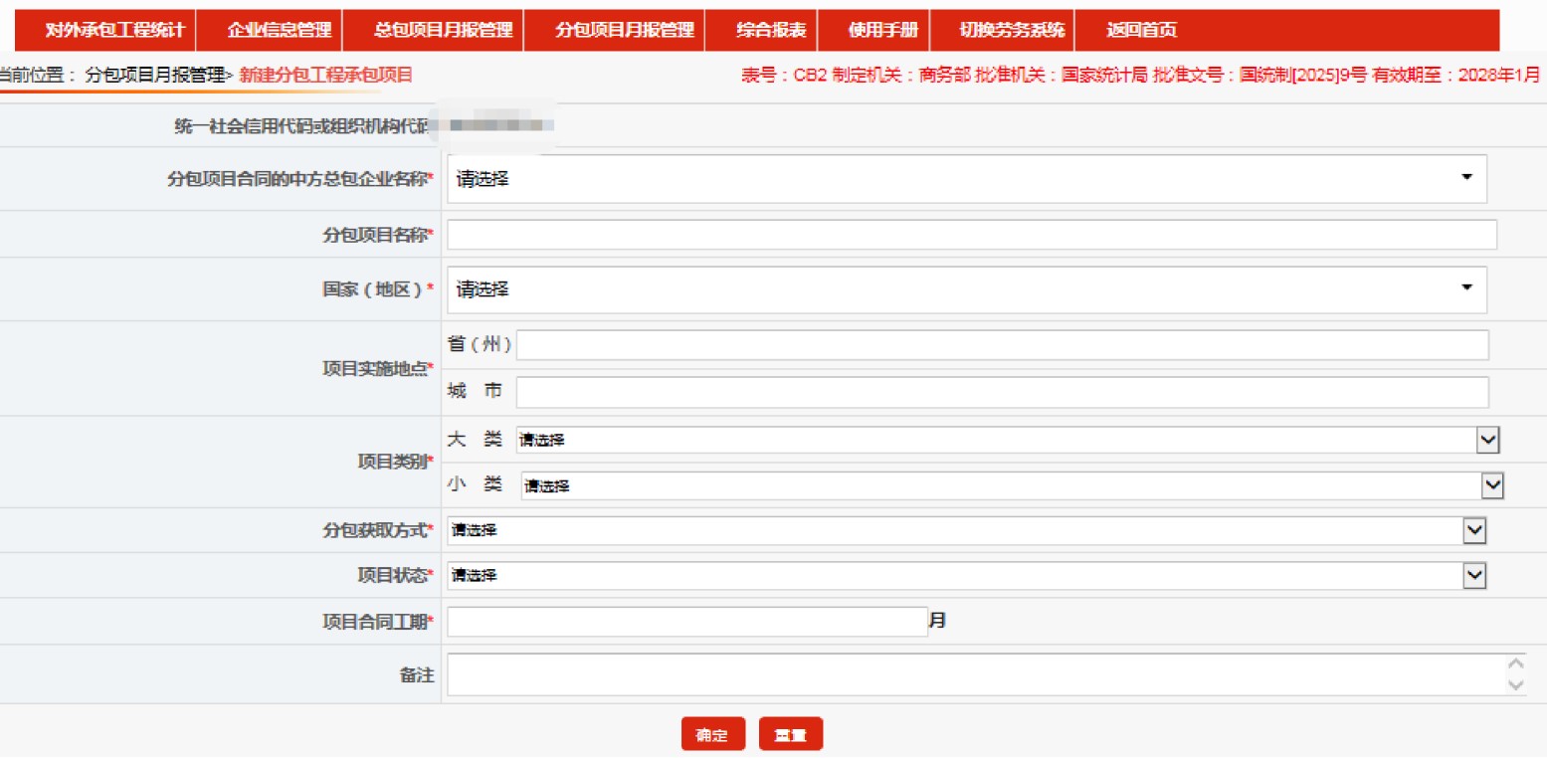Click the 项目合同工期 months field

(686, 622)
